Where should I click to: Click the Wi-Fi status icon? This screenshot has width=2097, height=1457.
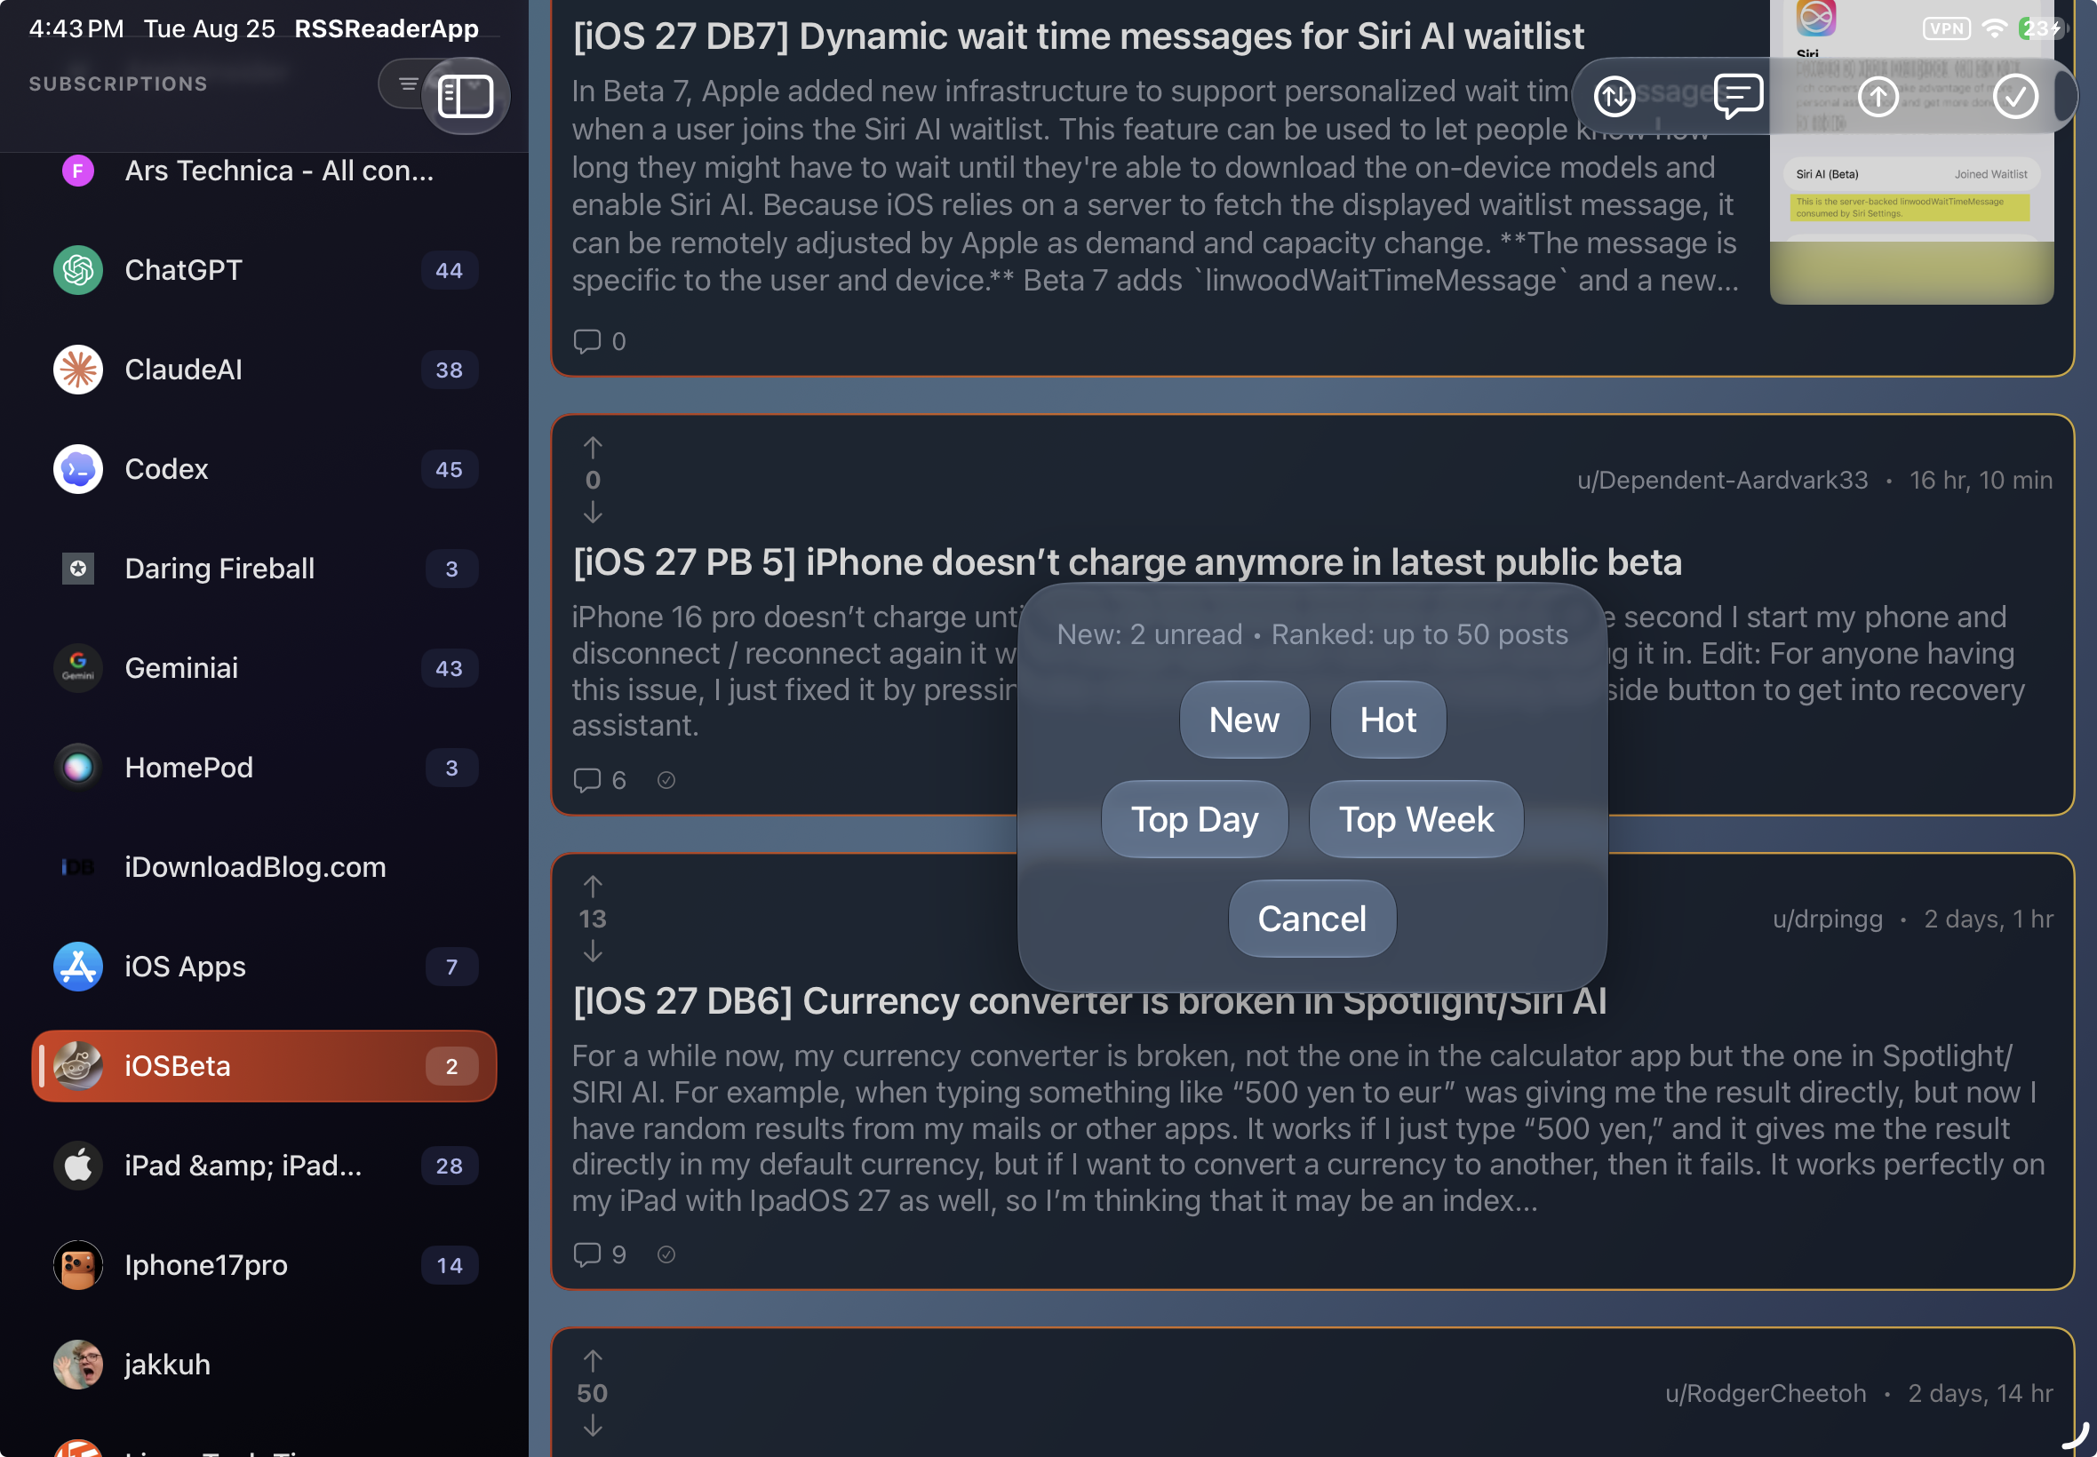tap(1995, 28)
